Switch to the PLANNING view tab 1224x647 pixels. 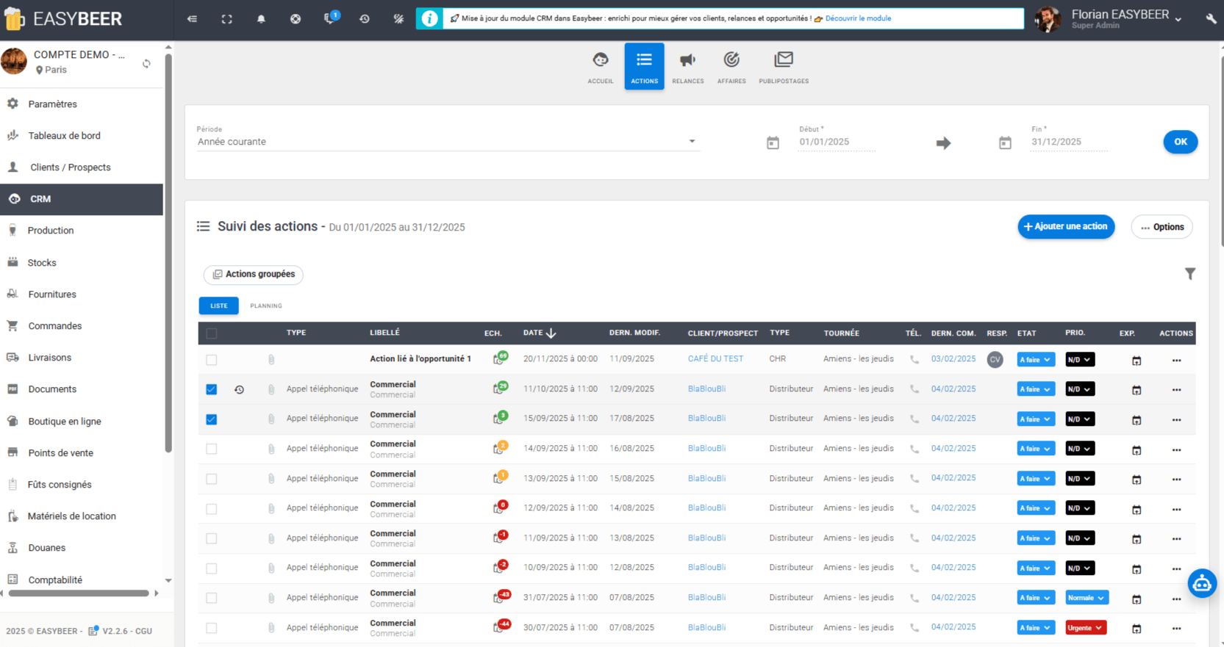266,306
